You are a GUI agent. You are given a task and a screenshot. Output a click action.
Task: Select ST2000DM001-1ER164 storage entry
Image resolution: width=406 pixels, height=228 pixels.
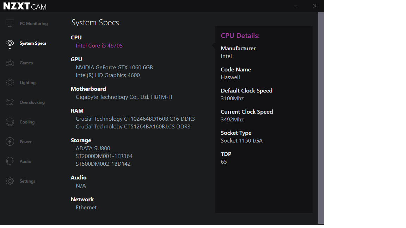[104, 156]
